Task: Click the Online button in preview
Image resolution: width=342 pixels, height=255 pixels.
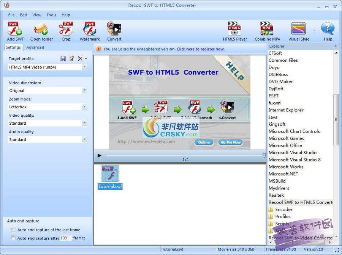Action: (x=204, y=142)
